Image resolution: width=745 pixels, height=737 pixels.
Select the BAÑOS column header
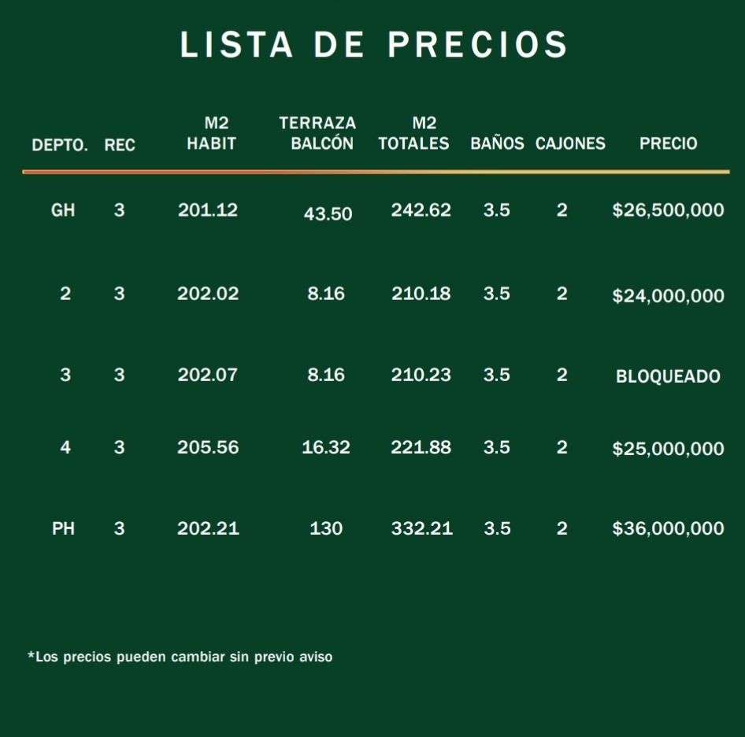[497, 143]
